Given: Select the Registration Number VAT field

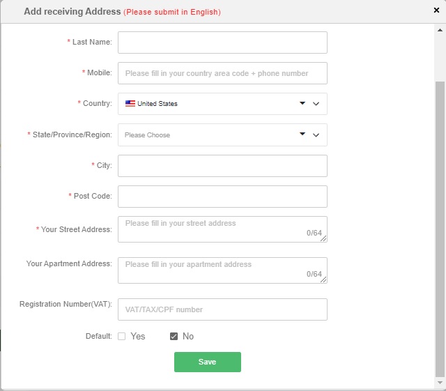Looking at the screenshot, I should point(222,309).
